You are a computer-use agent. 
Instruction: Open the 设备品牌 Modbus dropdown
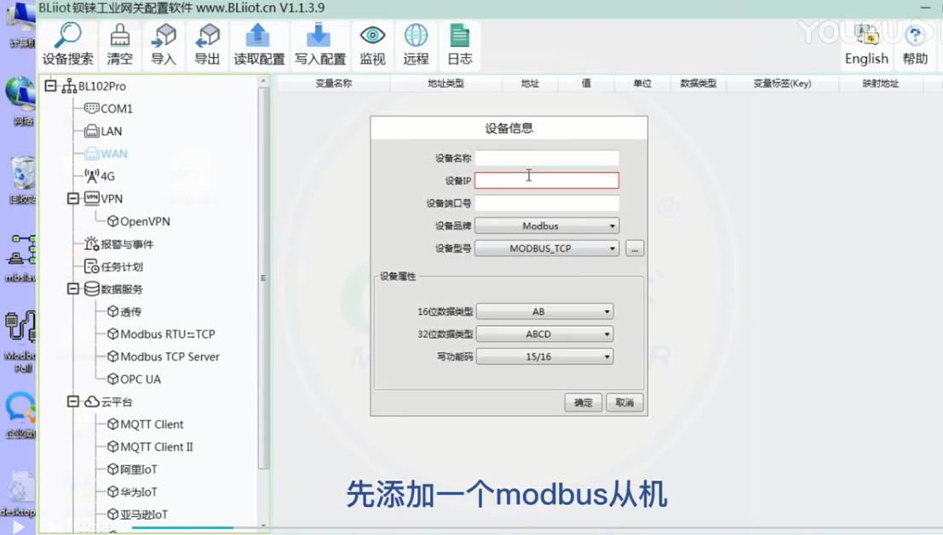[547, 226]
